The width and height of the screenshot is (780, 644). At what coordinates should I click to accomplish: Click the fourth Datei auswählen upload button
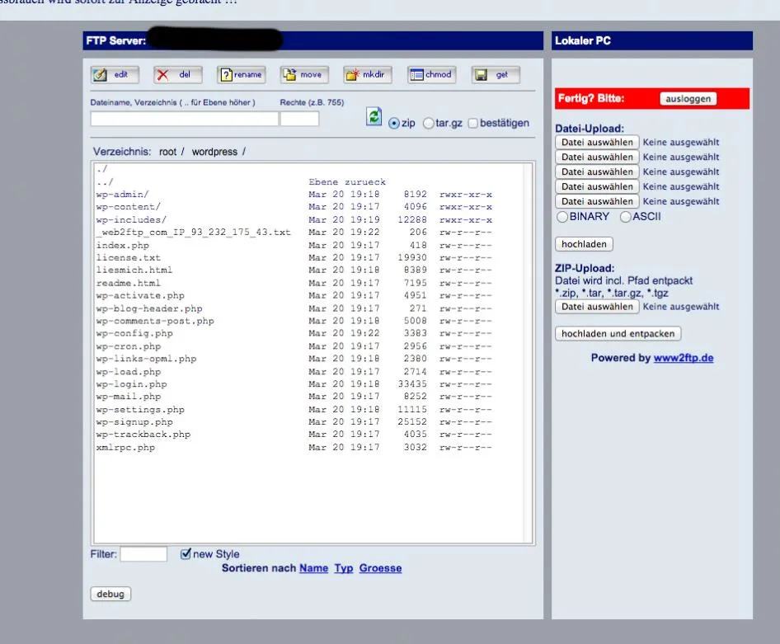[597, 186]
